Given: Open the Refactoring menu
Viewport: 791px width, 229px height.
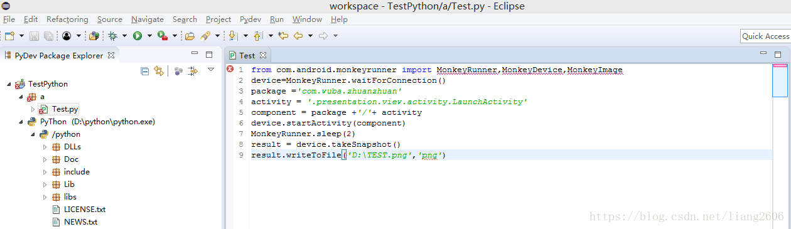Looking at the screenshot, I should point(67,19).
